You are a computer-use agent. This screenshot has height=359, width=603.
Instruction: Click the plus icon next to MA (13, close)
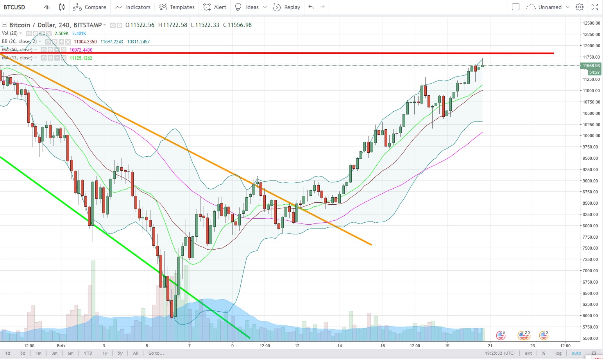pyautogui.click(x=57, y=58)
